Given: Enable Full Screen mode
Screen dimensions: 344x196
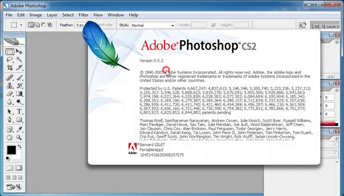Looking at the screenshot, I should click(20, 177).
